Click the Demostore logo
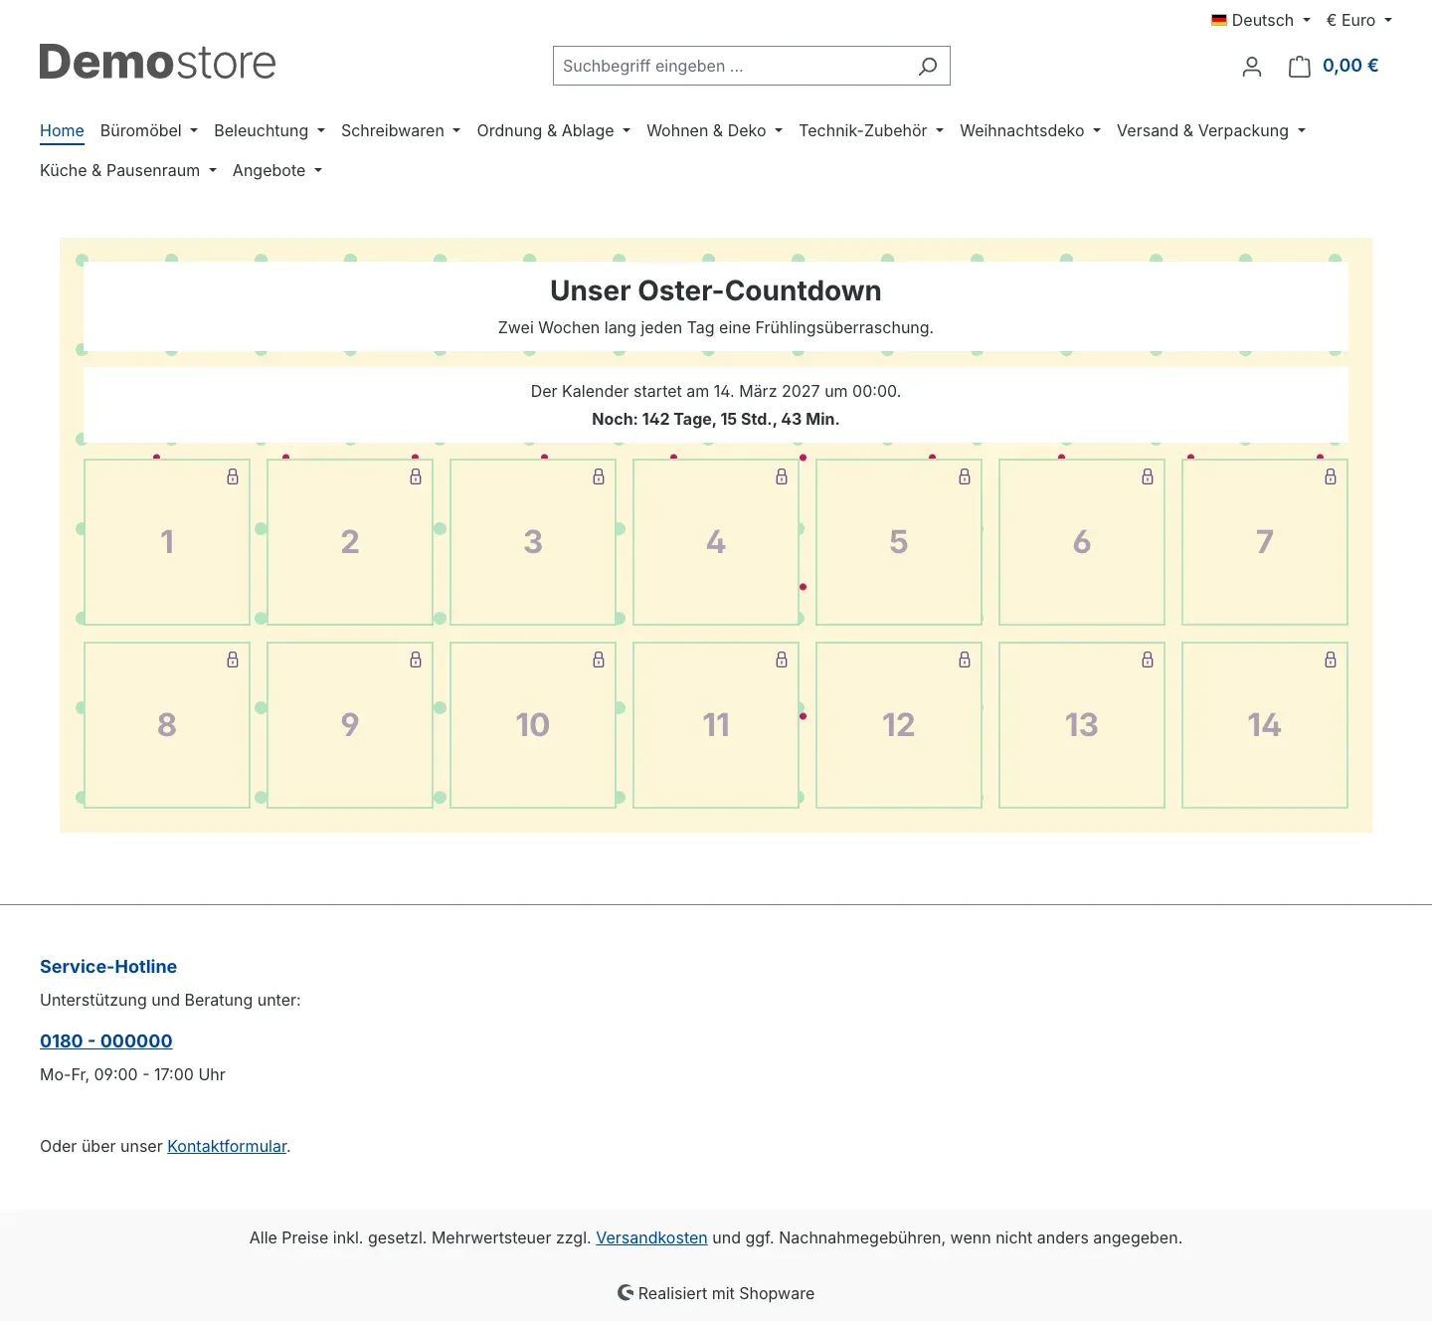The height and width of the screenshot is (1321, 1432). [x=157, y=63]
